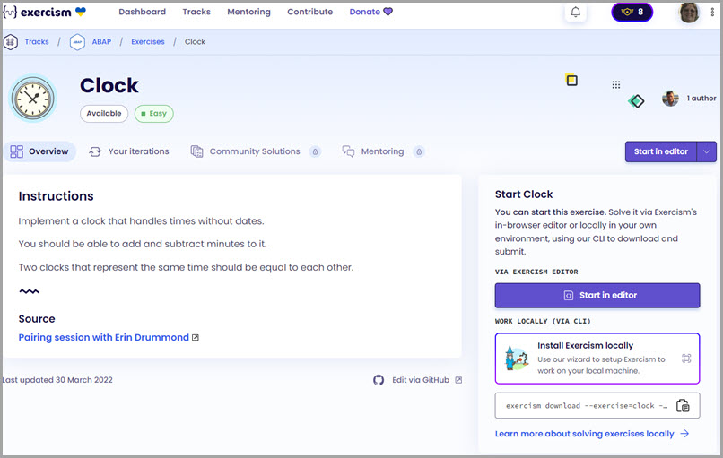Open the Tracks menu in navigation

(x=196, y=13)
